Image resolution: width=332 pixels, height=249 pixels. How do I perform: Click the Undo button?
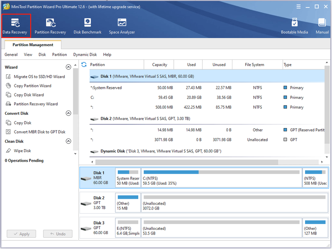tap(58, 234)
